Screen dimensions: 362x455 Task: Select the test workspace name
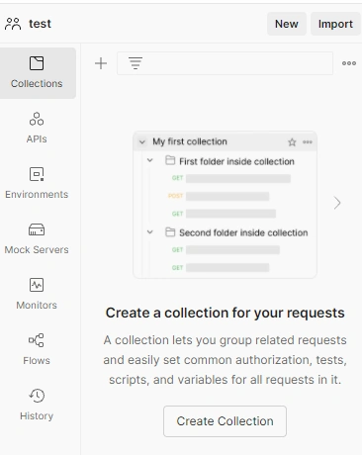point(40,24)
